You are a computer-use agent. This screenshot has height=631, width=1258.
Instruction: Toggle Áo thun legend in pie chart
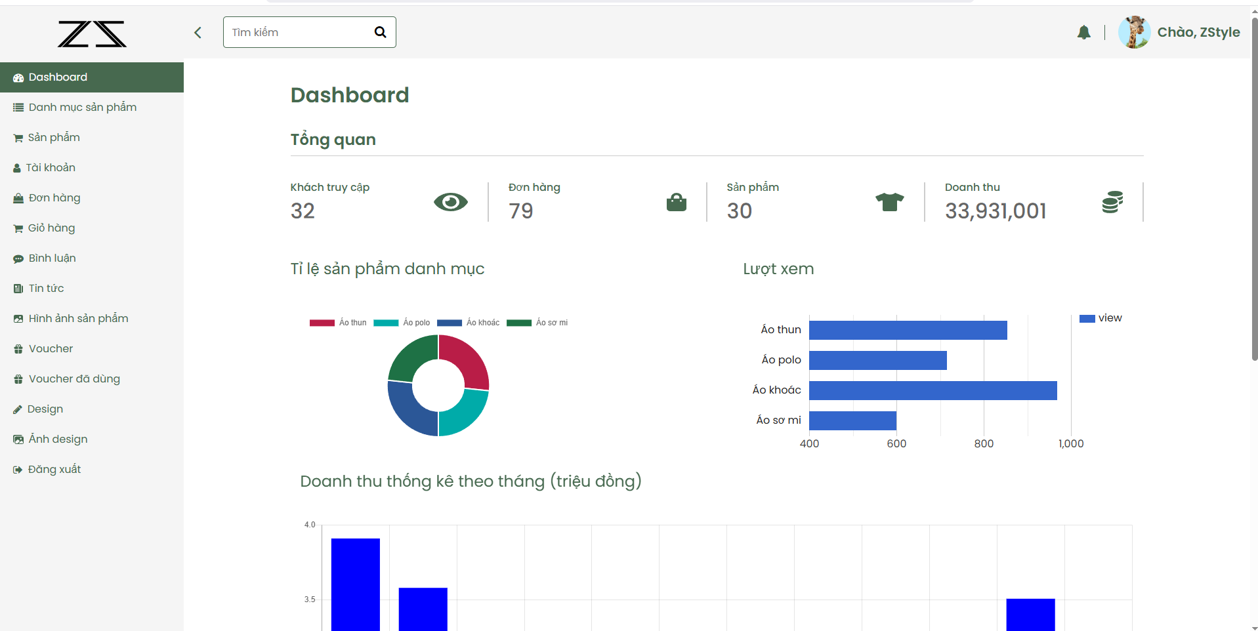[338, 323]
